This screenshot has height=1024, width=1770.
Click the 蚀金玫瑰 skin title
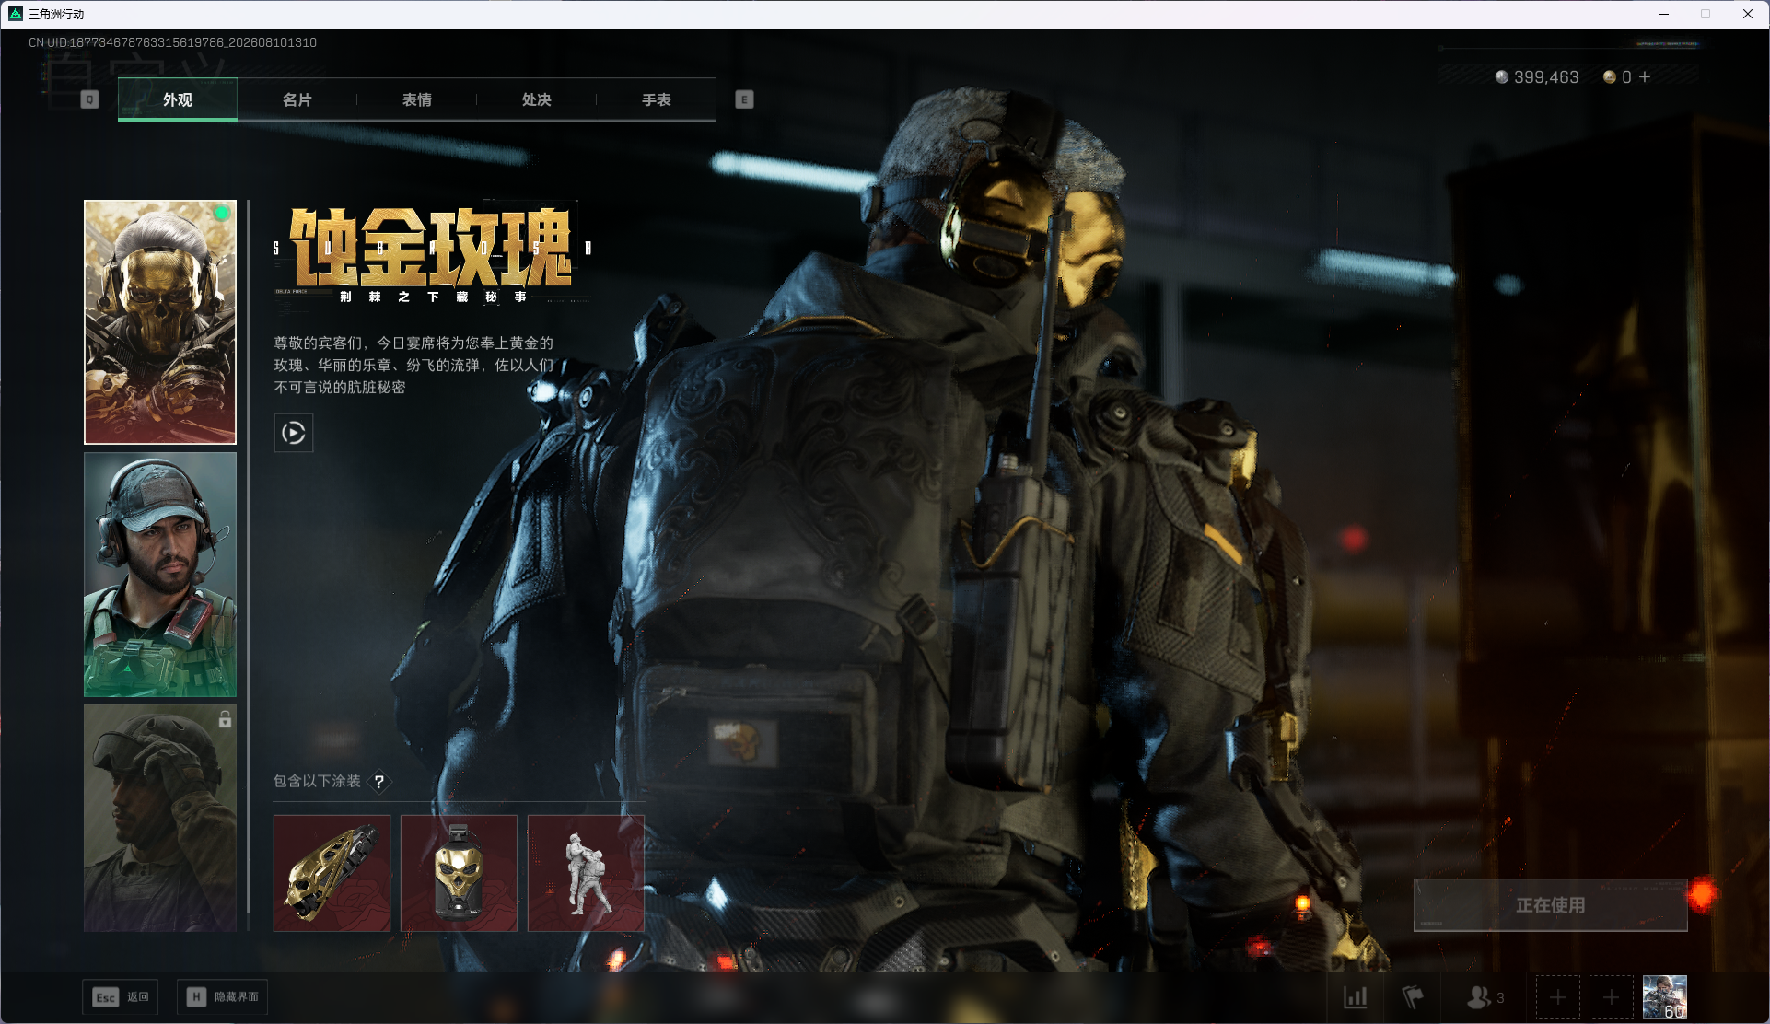431,248
